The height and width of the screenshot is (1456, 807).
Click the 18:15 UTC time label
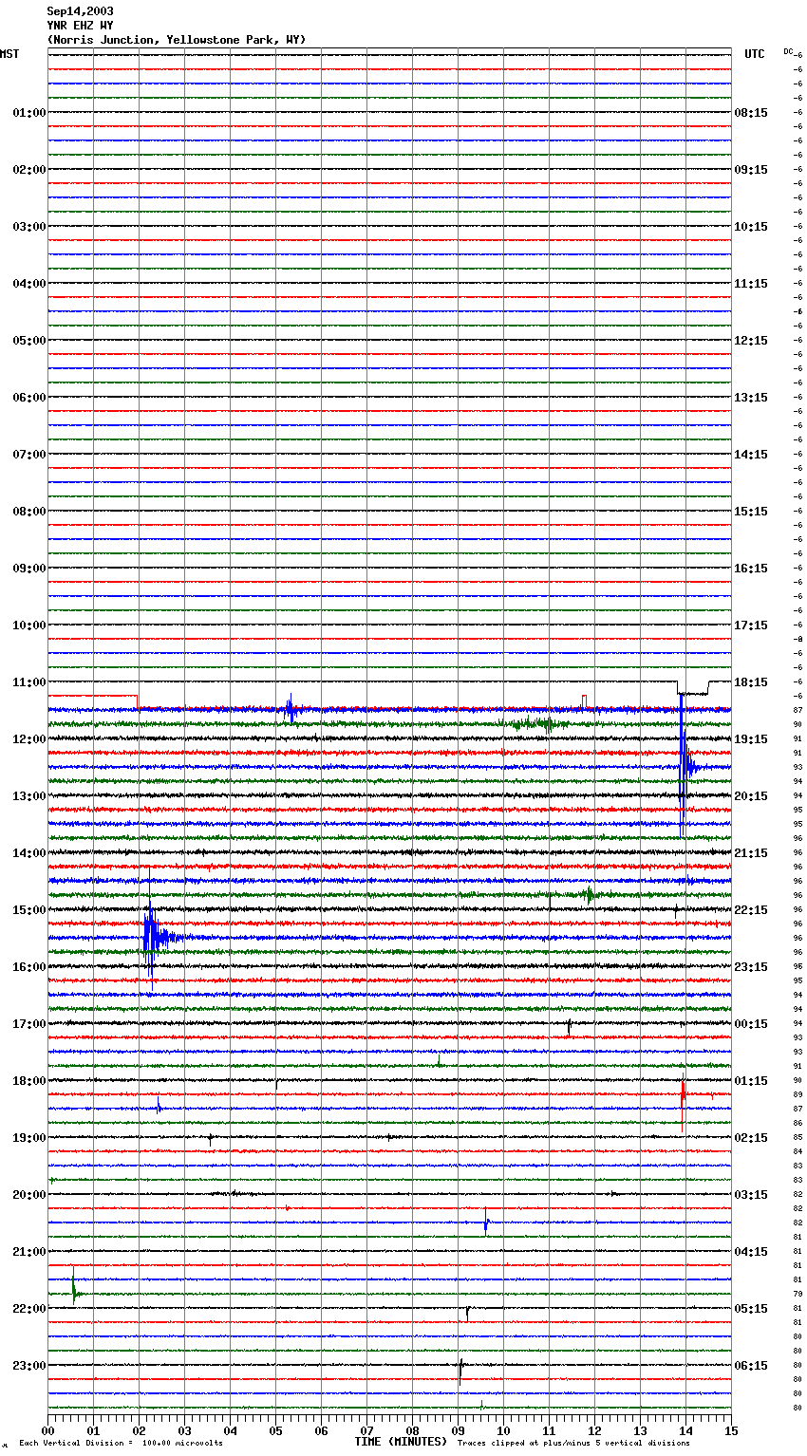(x=751, y=682)
